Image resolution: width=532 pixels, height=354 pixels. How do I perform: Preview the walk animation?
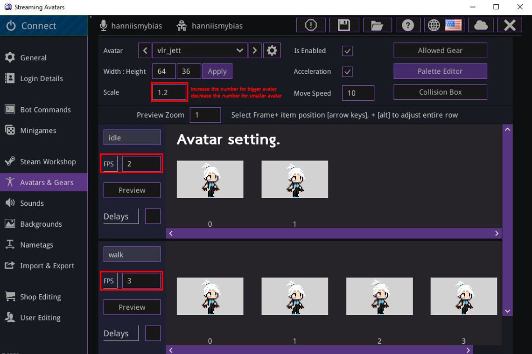[132, 307]
